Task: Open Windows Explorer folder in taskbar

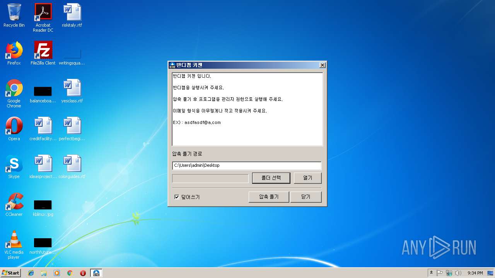Action: (44, 273)
